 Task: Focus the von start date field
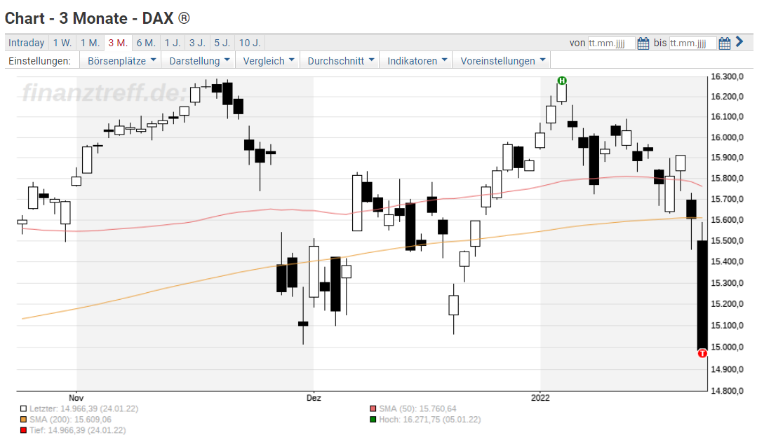click(611, 43)
